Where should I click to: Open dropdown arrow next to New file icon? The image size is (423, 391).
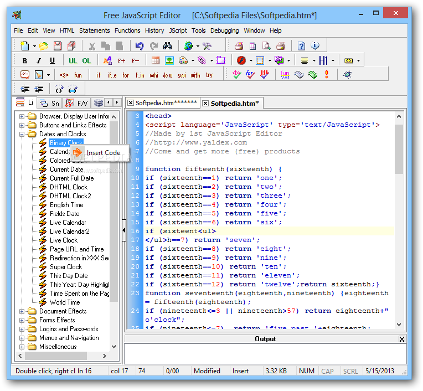[x=34, y=47]
